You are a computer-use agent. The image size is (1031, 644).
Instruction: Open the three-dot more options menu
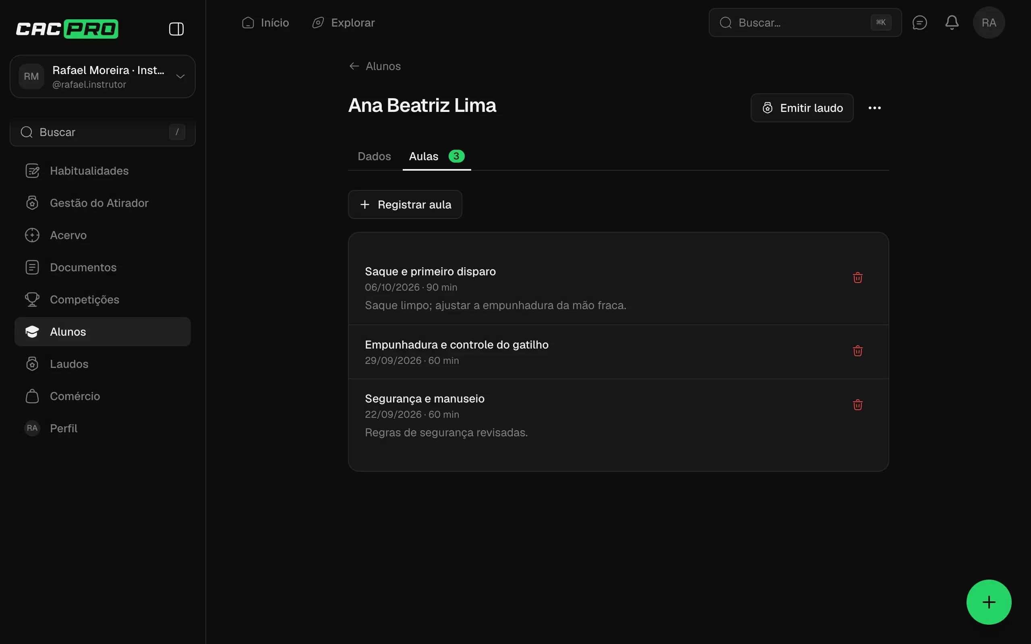pyautogui.click(x=874, y=108)
